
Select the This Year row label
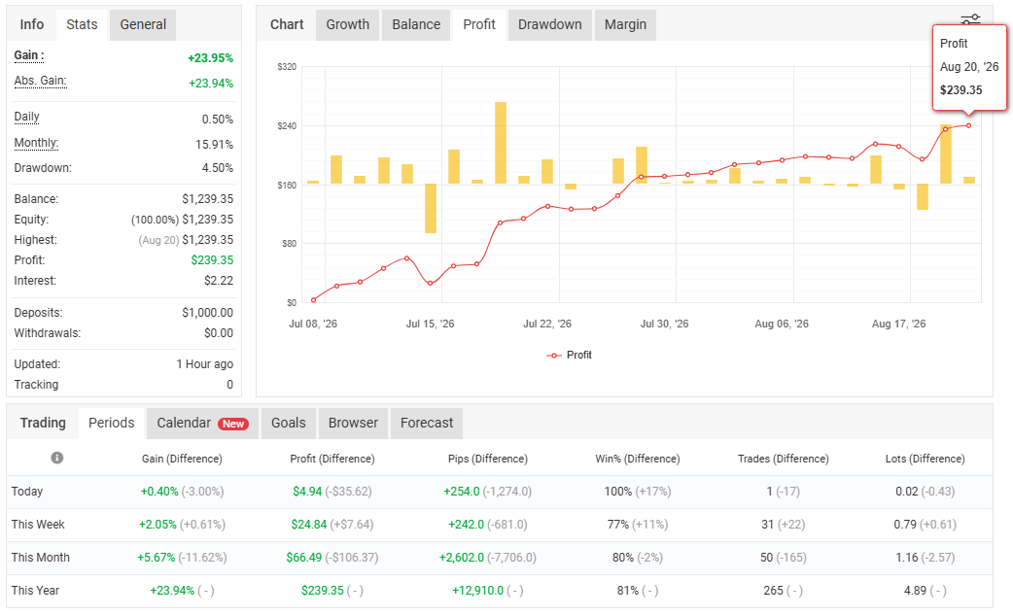(36, 591)
